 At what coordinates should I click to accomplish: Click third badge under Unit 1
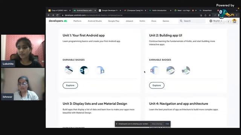tap(101, 70)
